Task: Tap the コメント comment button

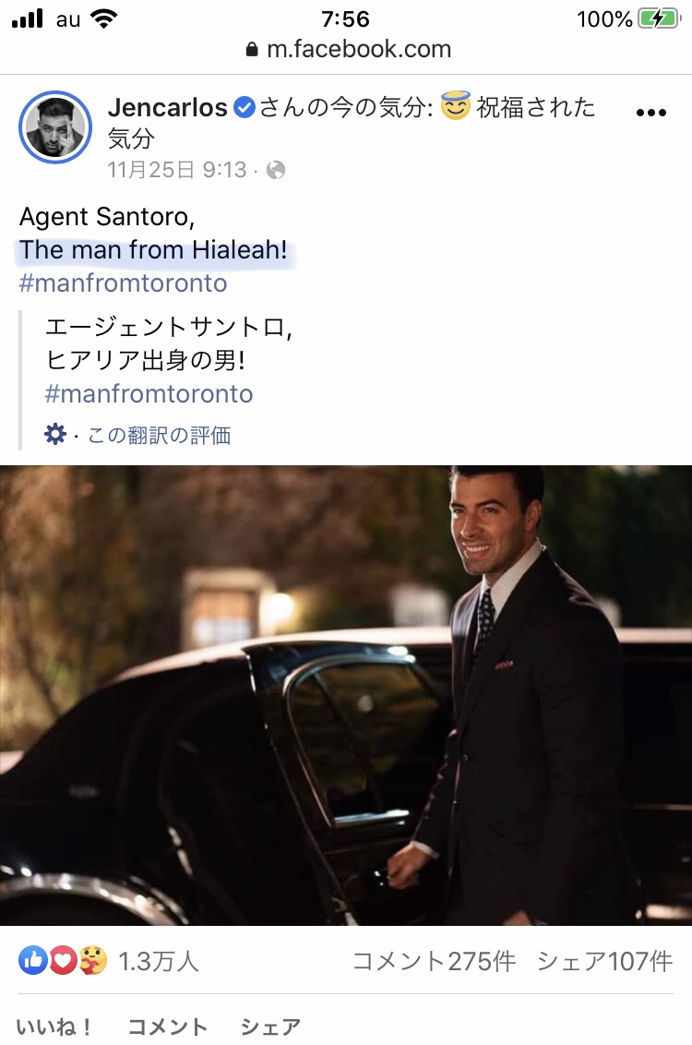Action: click(x=167, y=1027)
